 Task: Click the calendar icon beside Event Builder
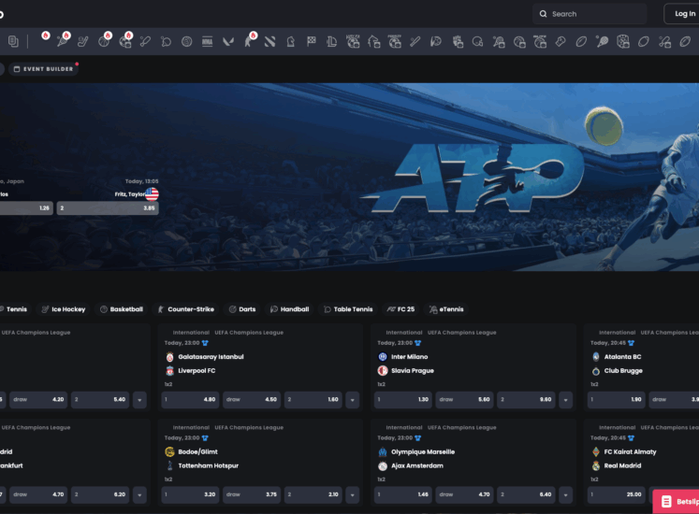pyautogui.click(x=17, y=69)
